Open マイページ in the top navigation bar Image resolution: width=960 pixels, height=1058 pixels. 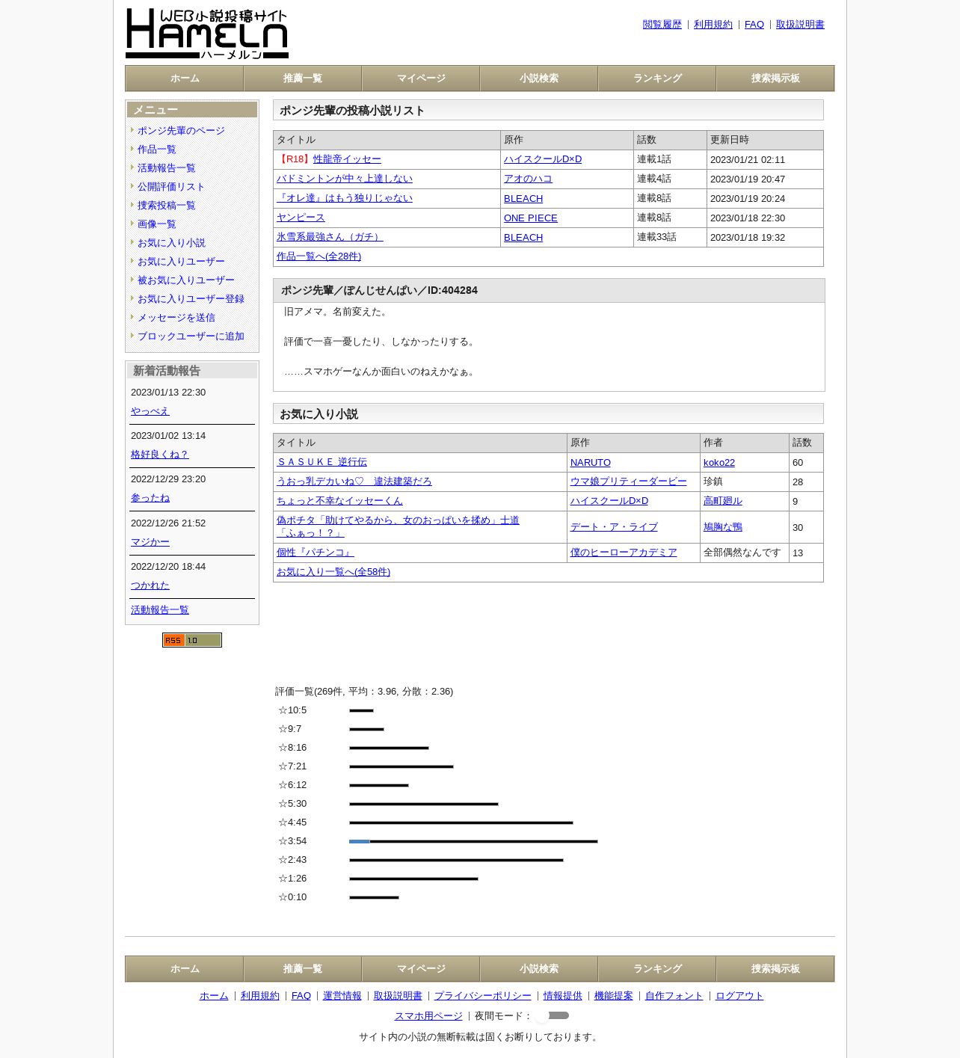(x=421, y=79)
